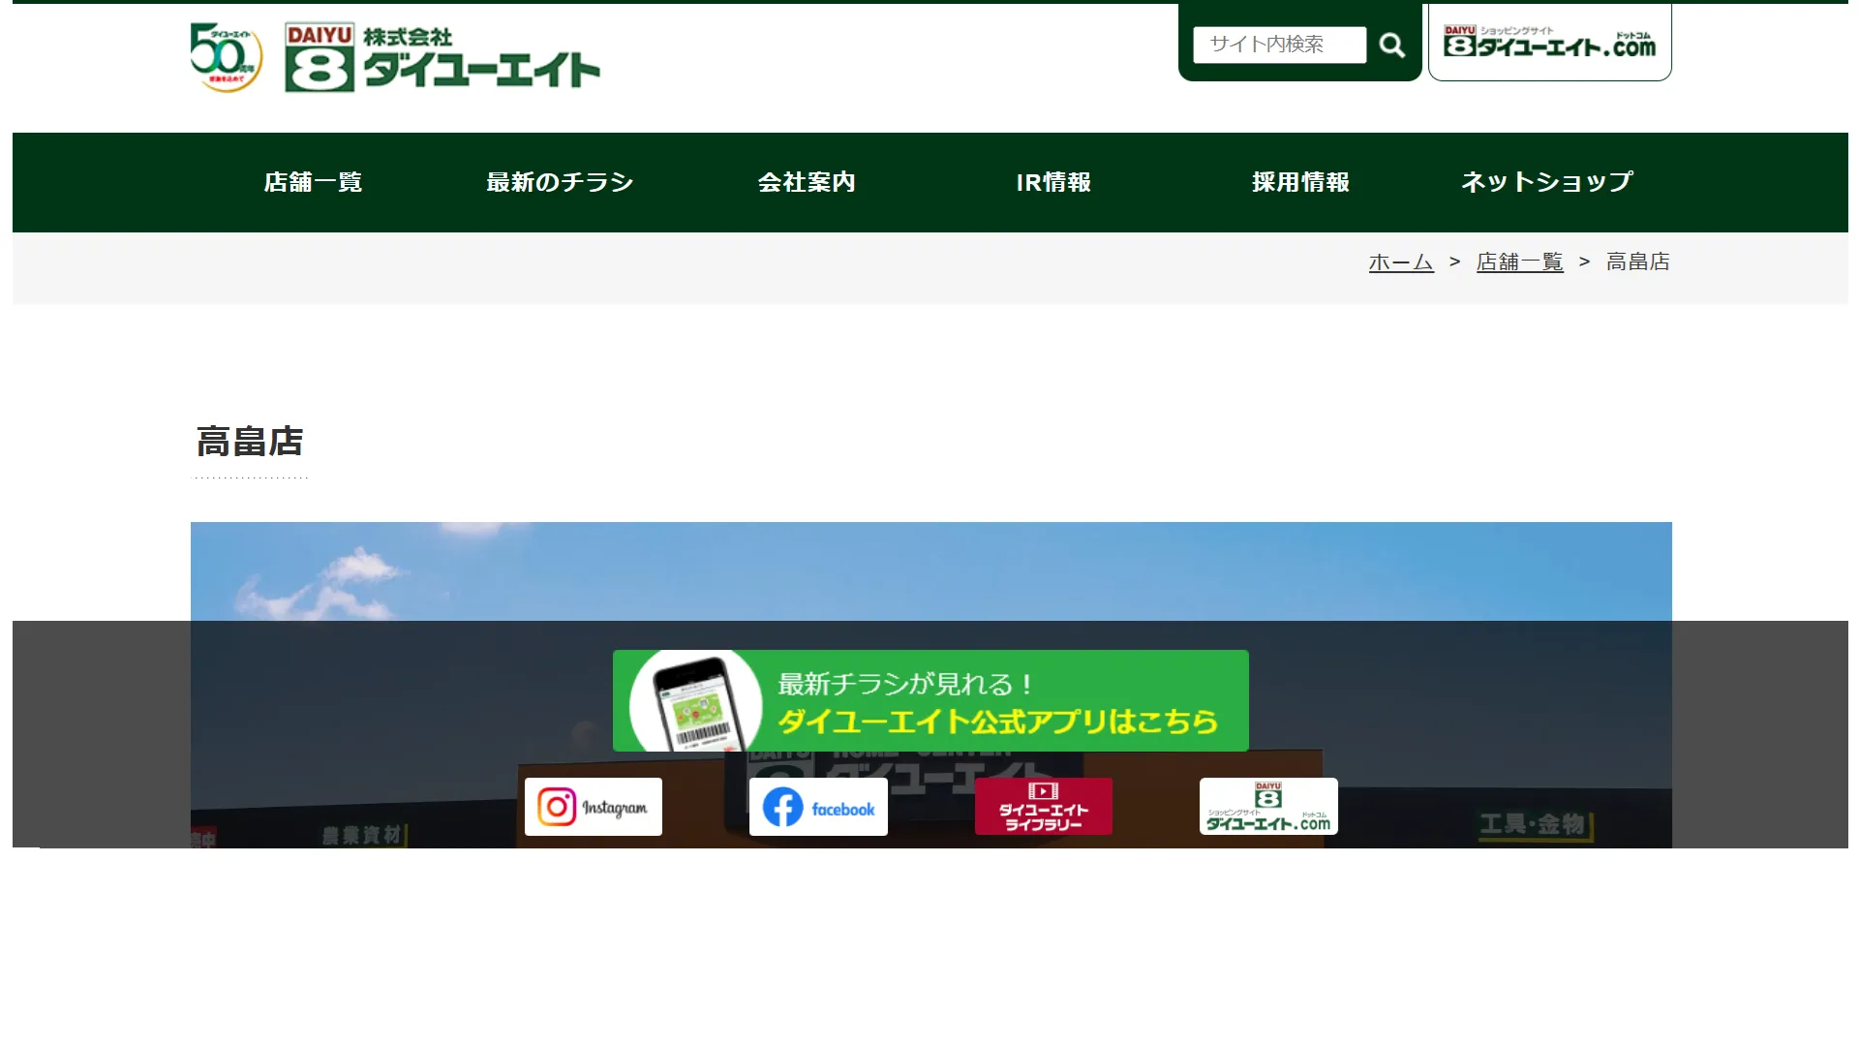Click the 高畠店 store photo

coord(929,571)
